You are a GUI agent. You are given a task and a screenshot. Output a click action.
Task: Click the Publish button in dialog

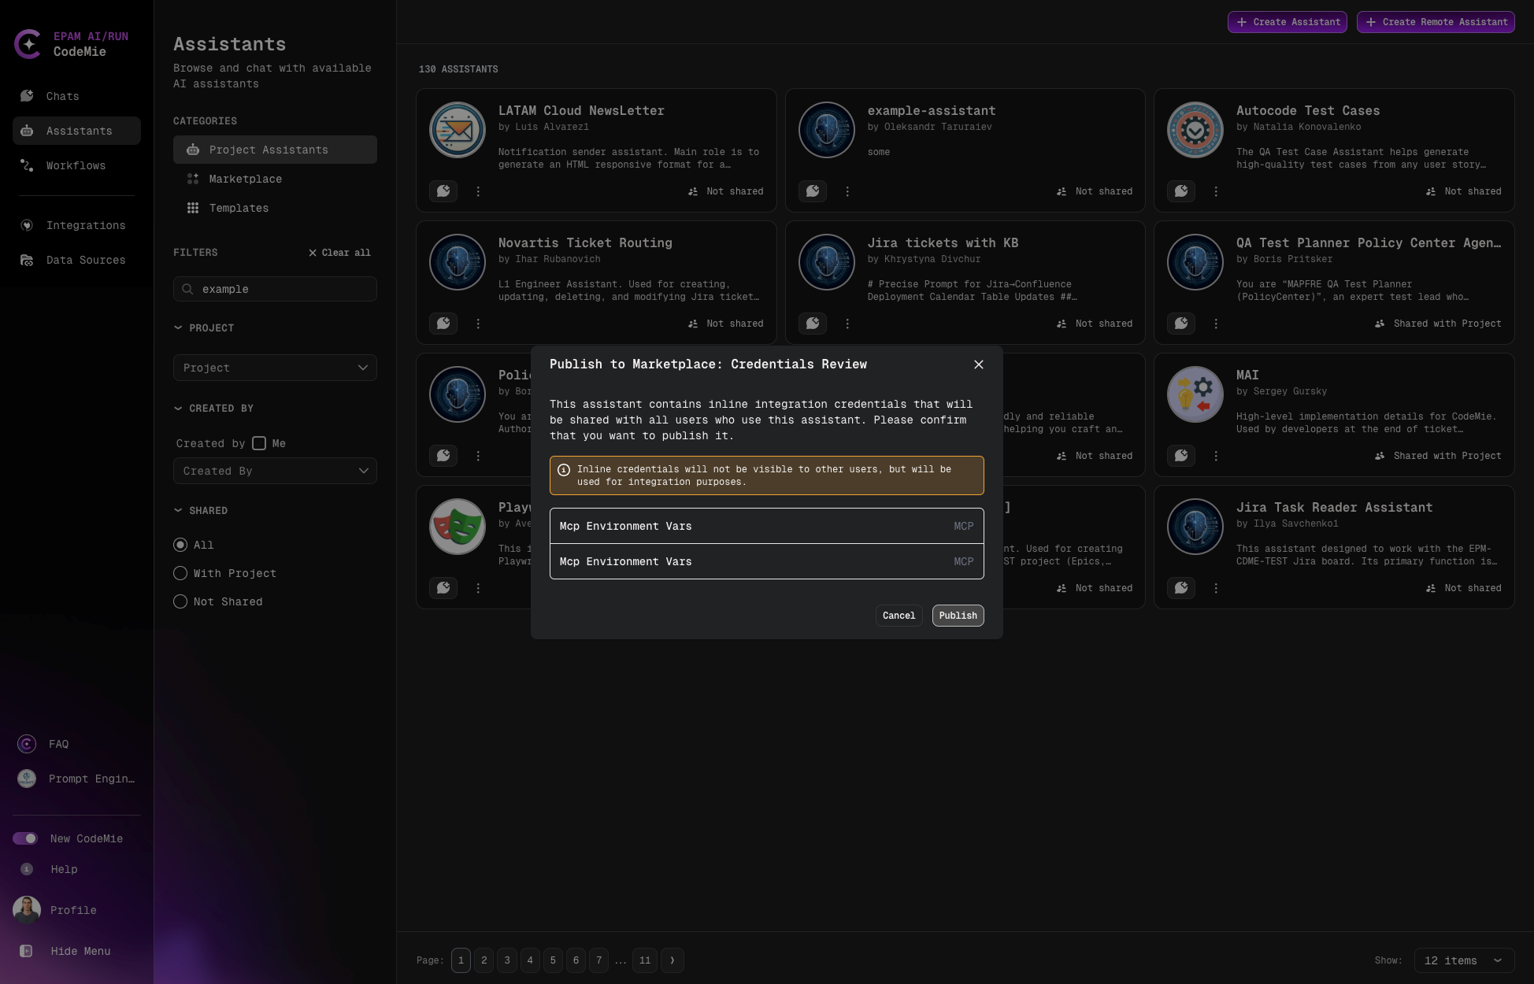(x=958, y=616)
